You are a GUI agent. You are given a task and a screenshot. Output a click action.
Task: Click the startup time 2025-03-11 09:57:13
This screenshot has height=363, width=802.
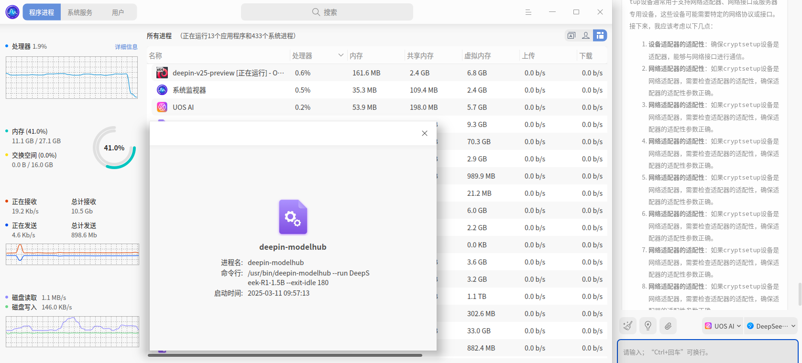pyautogui.click(x=278, y=293)
